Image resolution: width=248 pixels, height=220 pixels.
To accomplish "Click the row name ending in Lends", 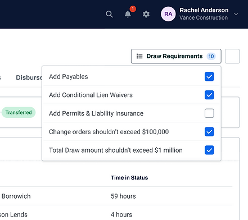I will pyautogui.click(x=13, y=214).
